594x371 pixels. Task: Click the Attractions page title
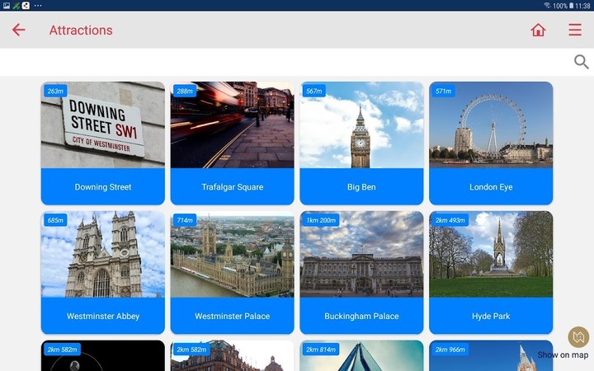[x=81, y=30]
